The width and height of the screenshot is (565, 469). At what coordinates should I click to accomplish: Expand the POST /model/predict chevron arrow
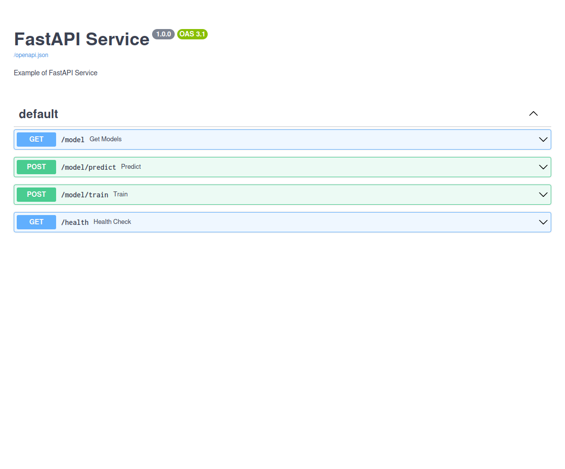(x=543, y=167)
